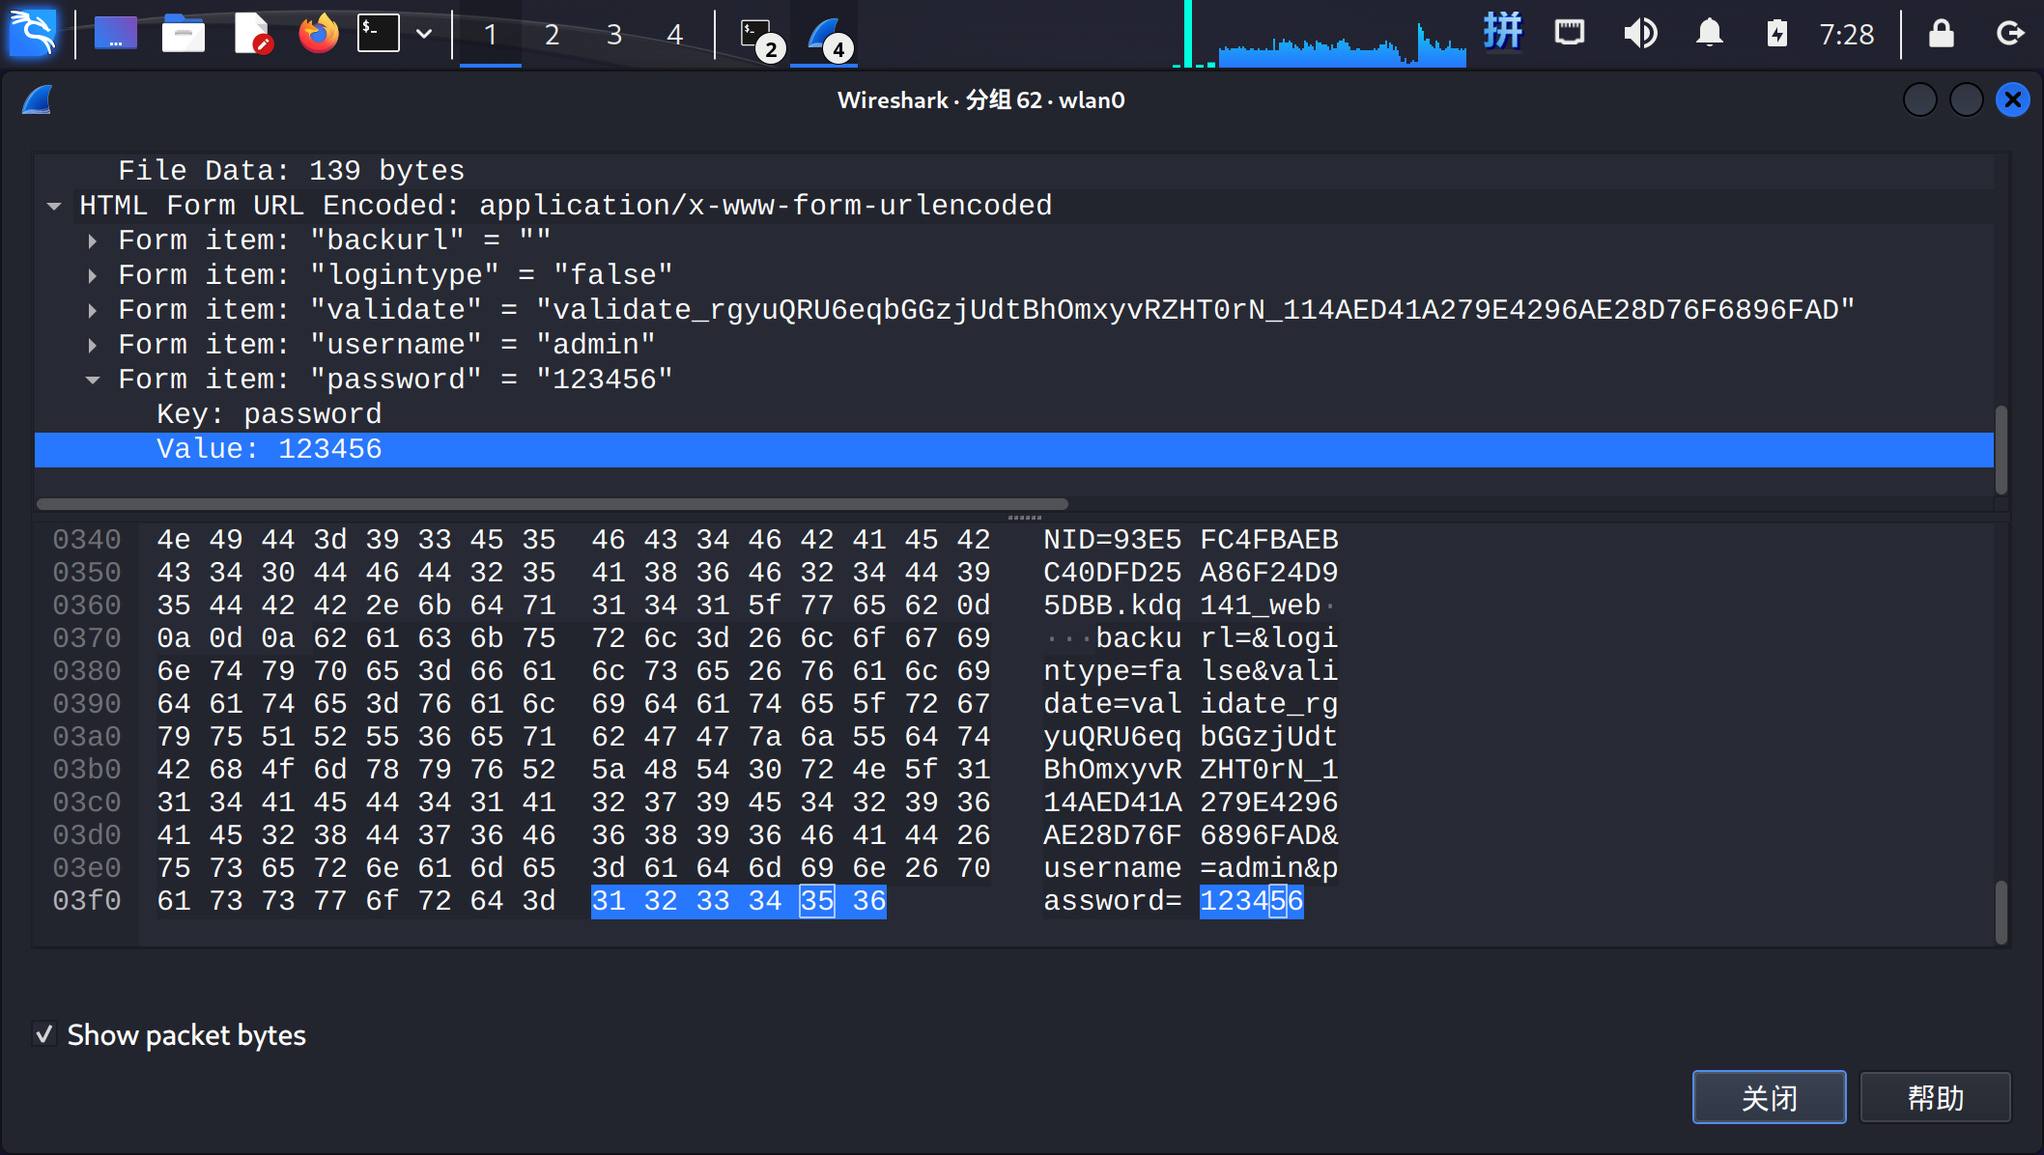Click the Wireshark fin icon in title bar
The height and width of the screenshot is (1155, 2044).
(37, 99)
